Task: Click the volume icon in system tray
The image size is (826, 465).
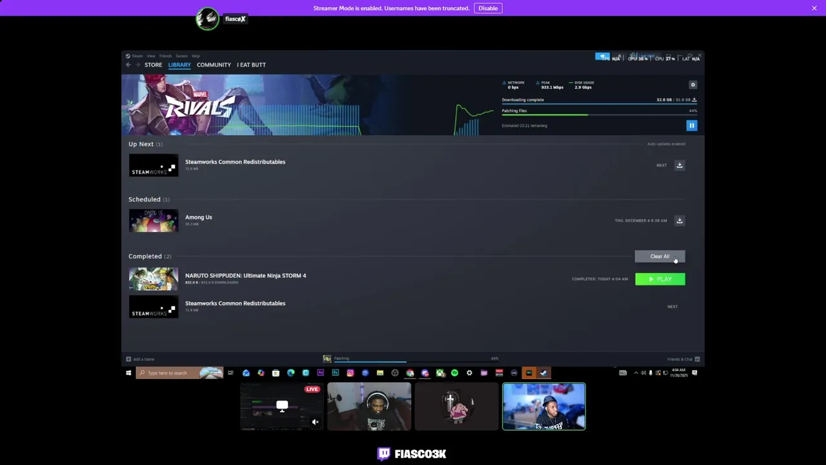Action: coord(643,373)
